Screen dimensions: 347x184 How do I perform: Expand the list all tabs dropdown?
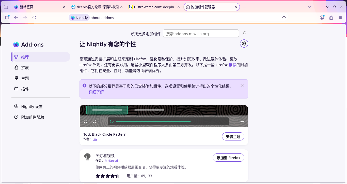(310, 7)
